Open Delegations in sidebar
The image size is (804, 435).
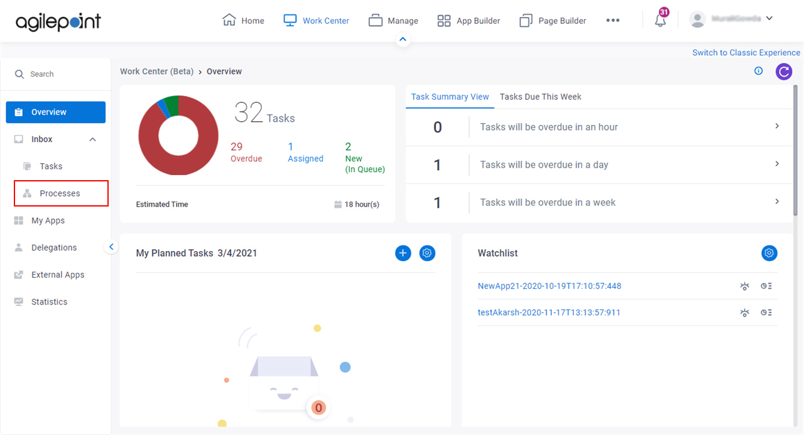coord(54,247)
